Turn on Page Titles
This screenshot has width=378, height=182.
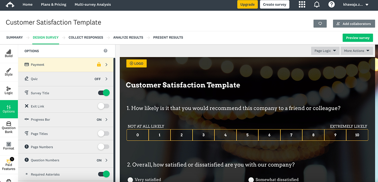103,133
